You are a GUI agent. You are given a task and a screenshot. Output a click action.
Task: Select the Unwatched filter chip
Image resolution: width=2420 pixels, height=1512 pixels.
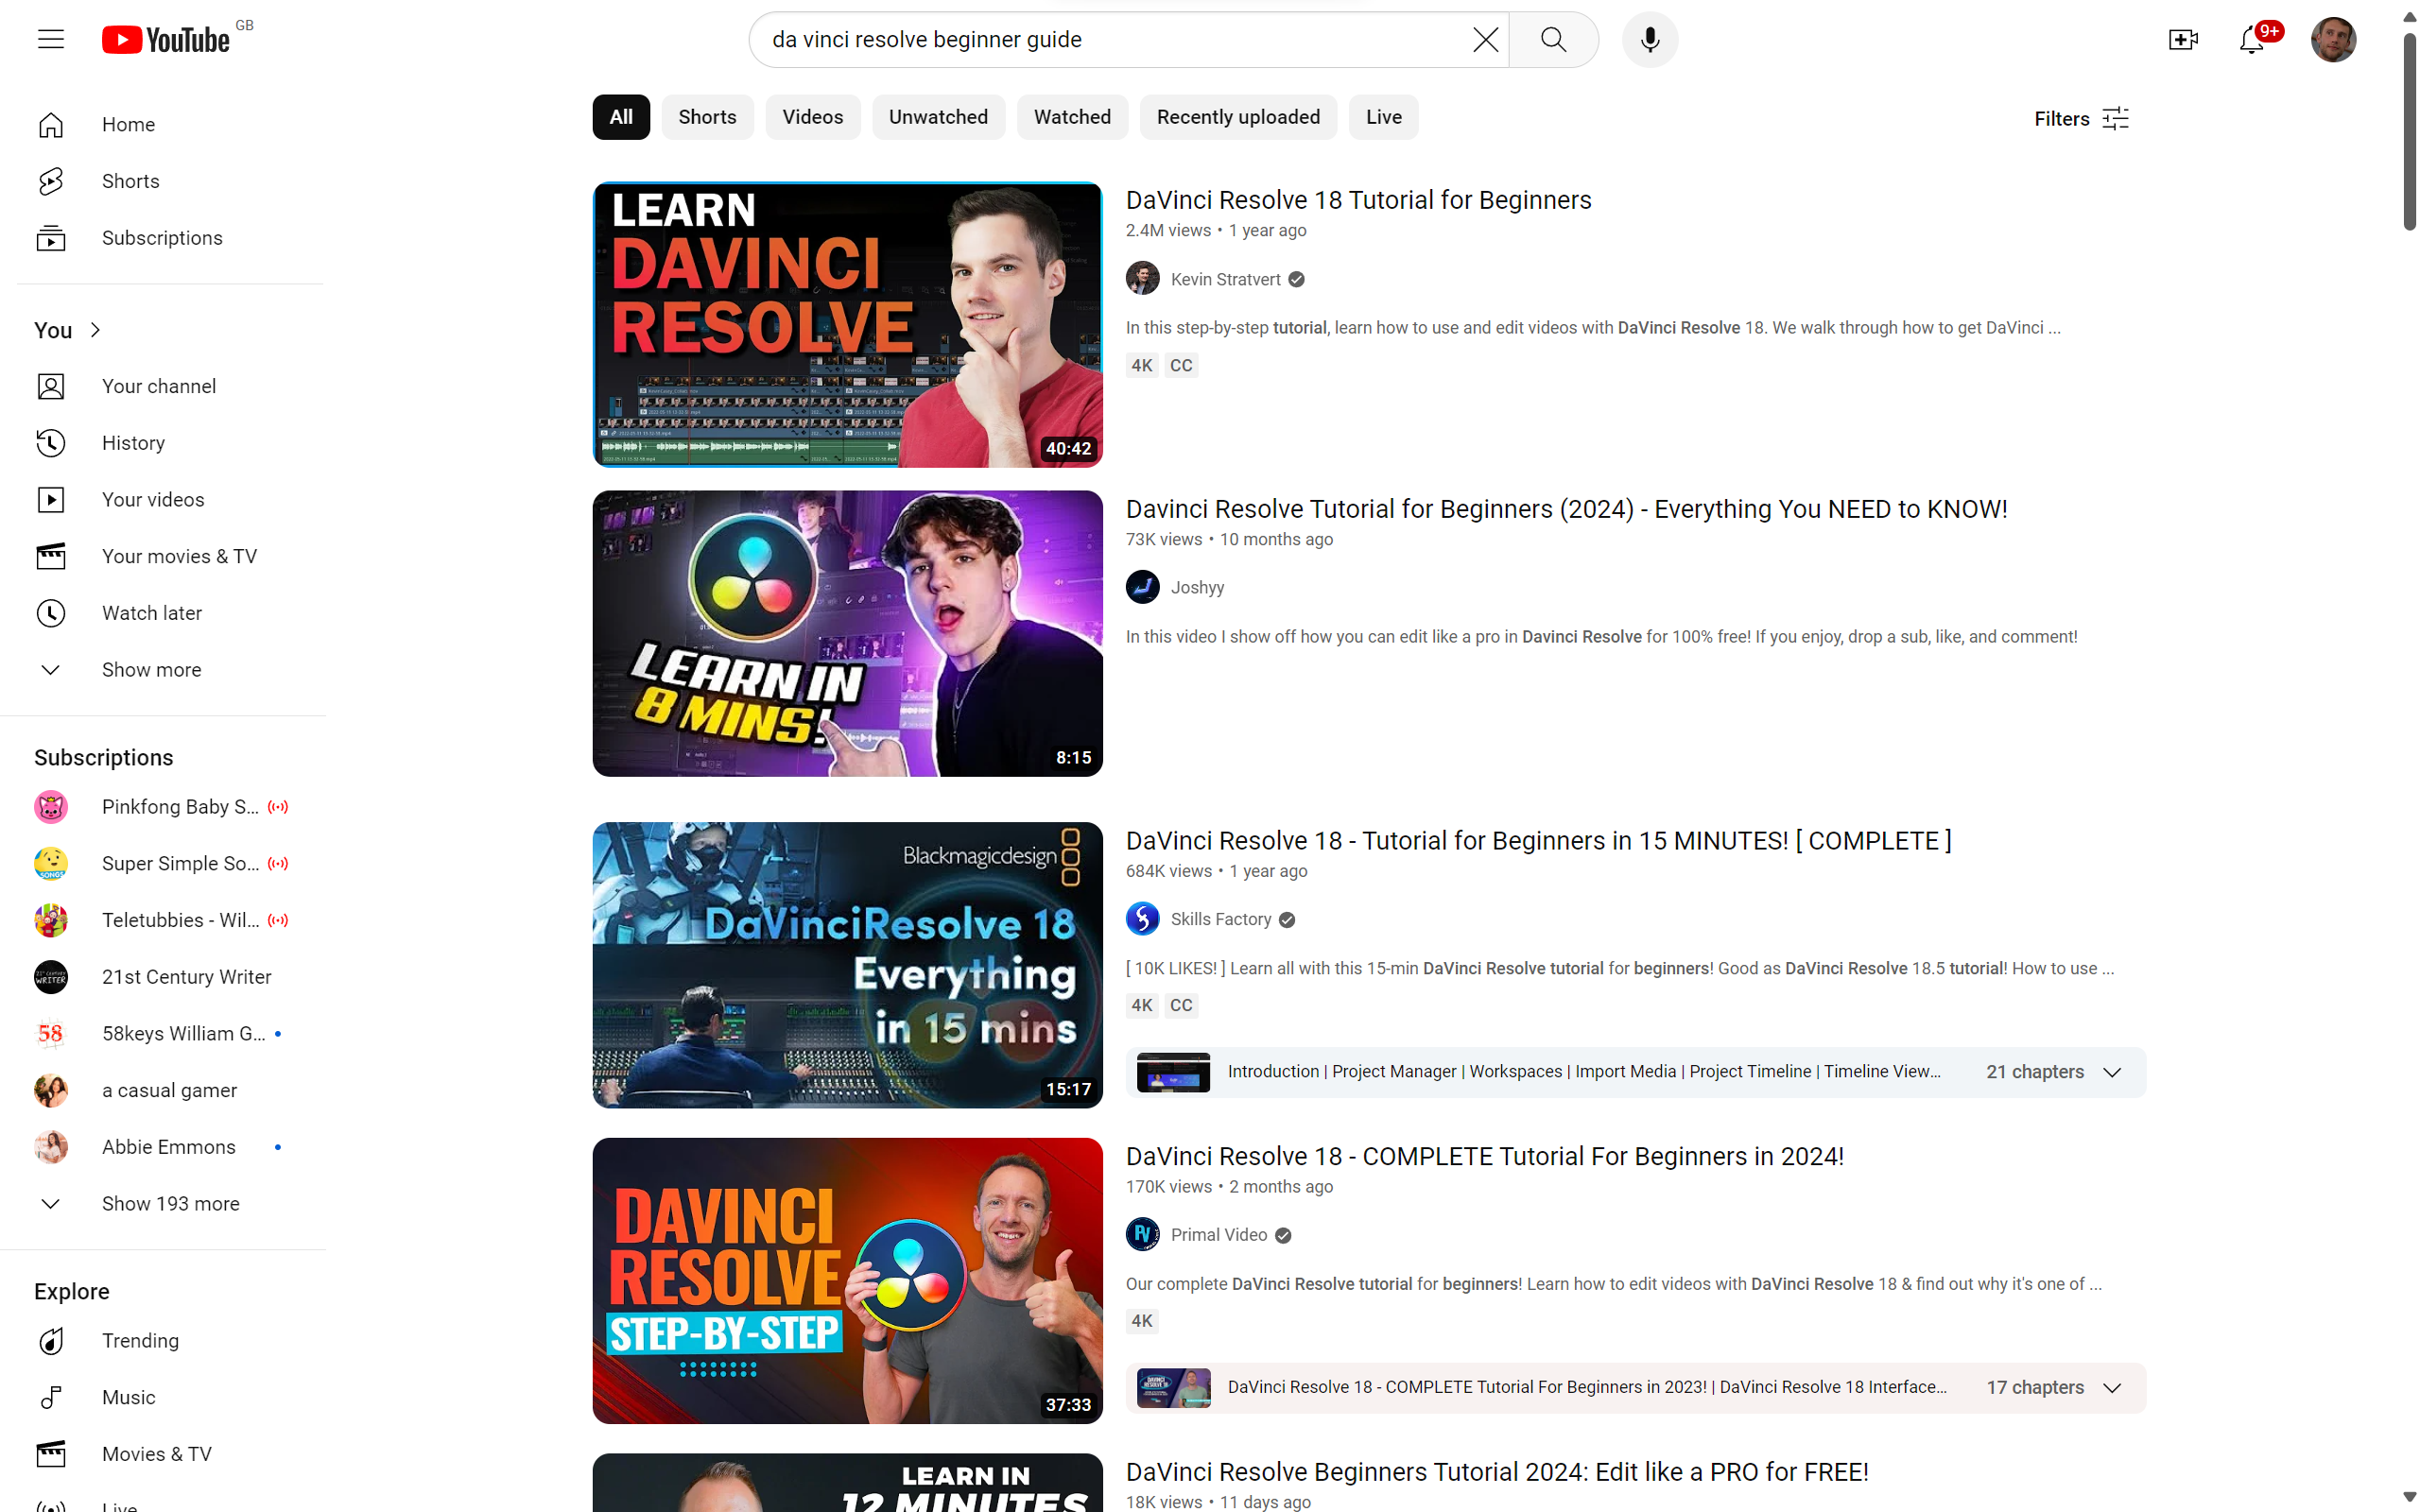pos(938,117)
